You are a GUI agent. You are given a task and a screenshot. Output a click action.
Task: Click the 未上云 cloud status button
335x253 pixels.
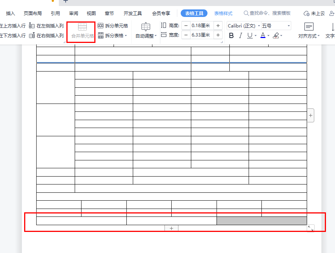314,14
